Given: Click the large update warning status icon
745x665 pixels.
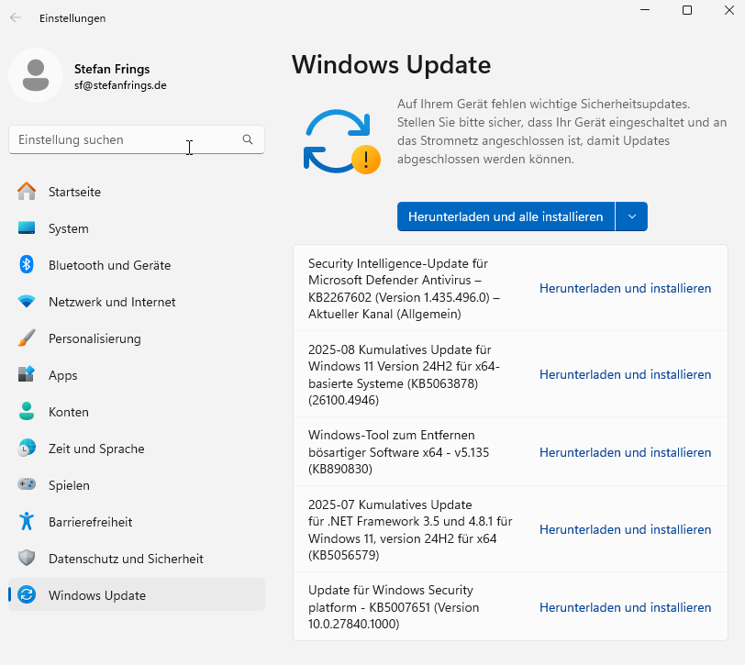Looking at the screenshot, I should click(342, 141).
